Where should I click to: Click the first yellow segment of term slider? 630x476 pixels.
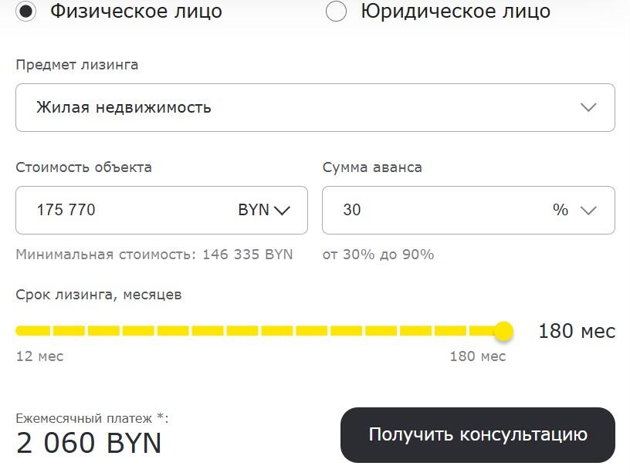click(x=32, y=331)
